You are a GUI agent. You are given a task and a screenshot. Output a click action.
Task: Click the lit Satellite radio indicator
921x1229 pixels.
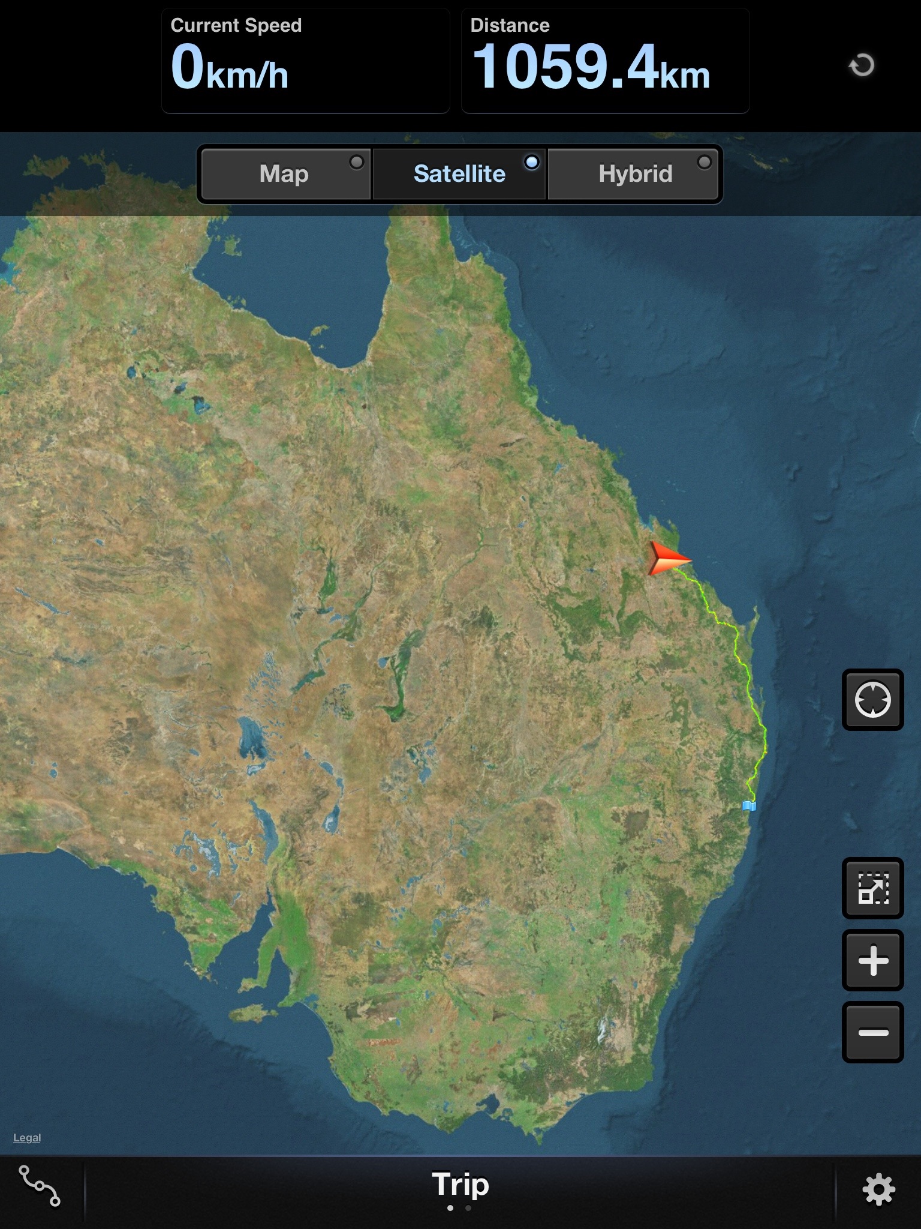point(532,162)
